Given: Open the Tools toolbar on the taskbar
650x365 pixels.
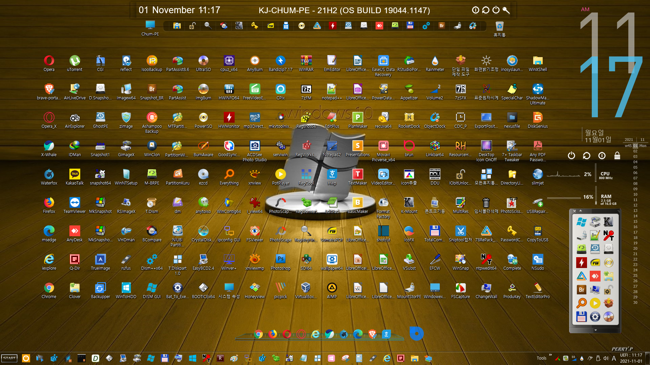Looking at the screenshot, I should click(541, 358).
